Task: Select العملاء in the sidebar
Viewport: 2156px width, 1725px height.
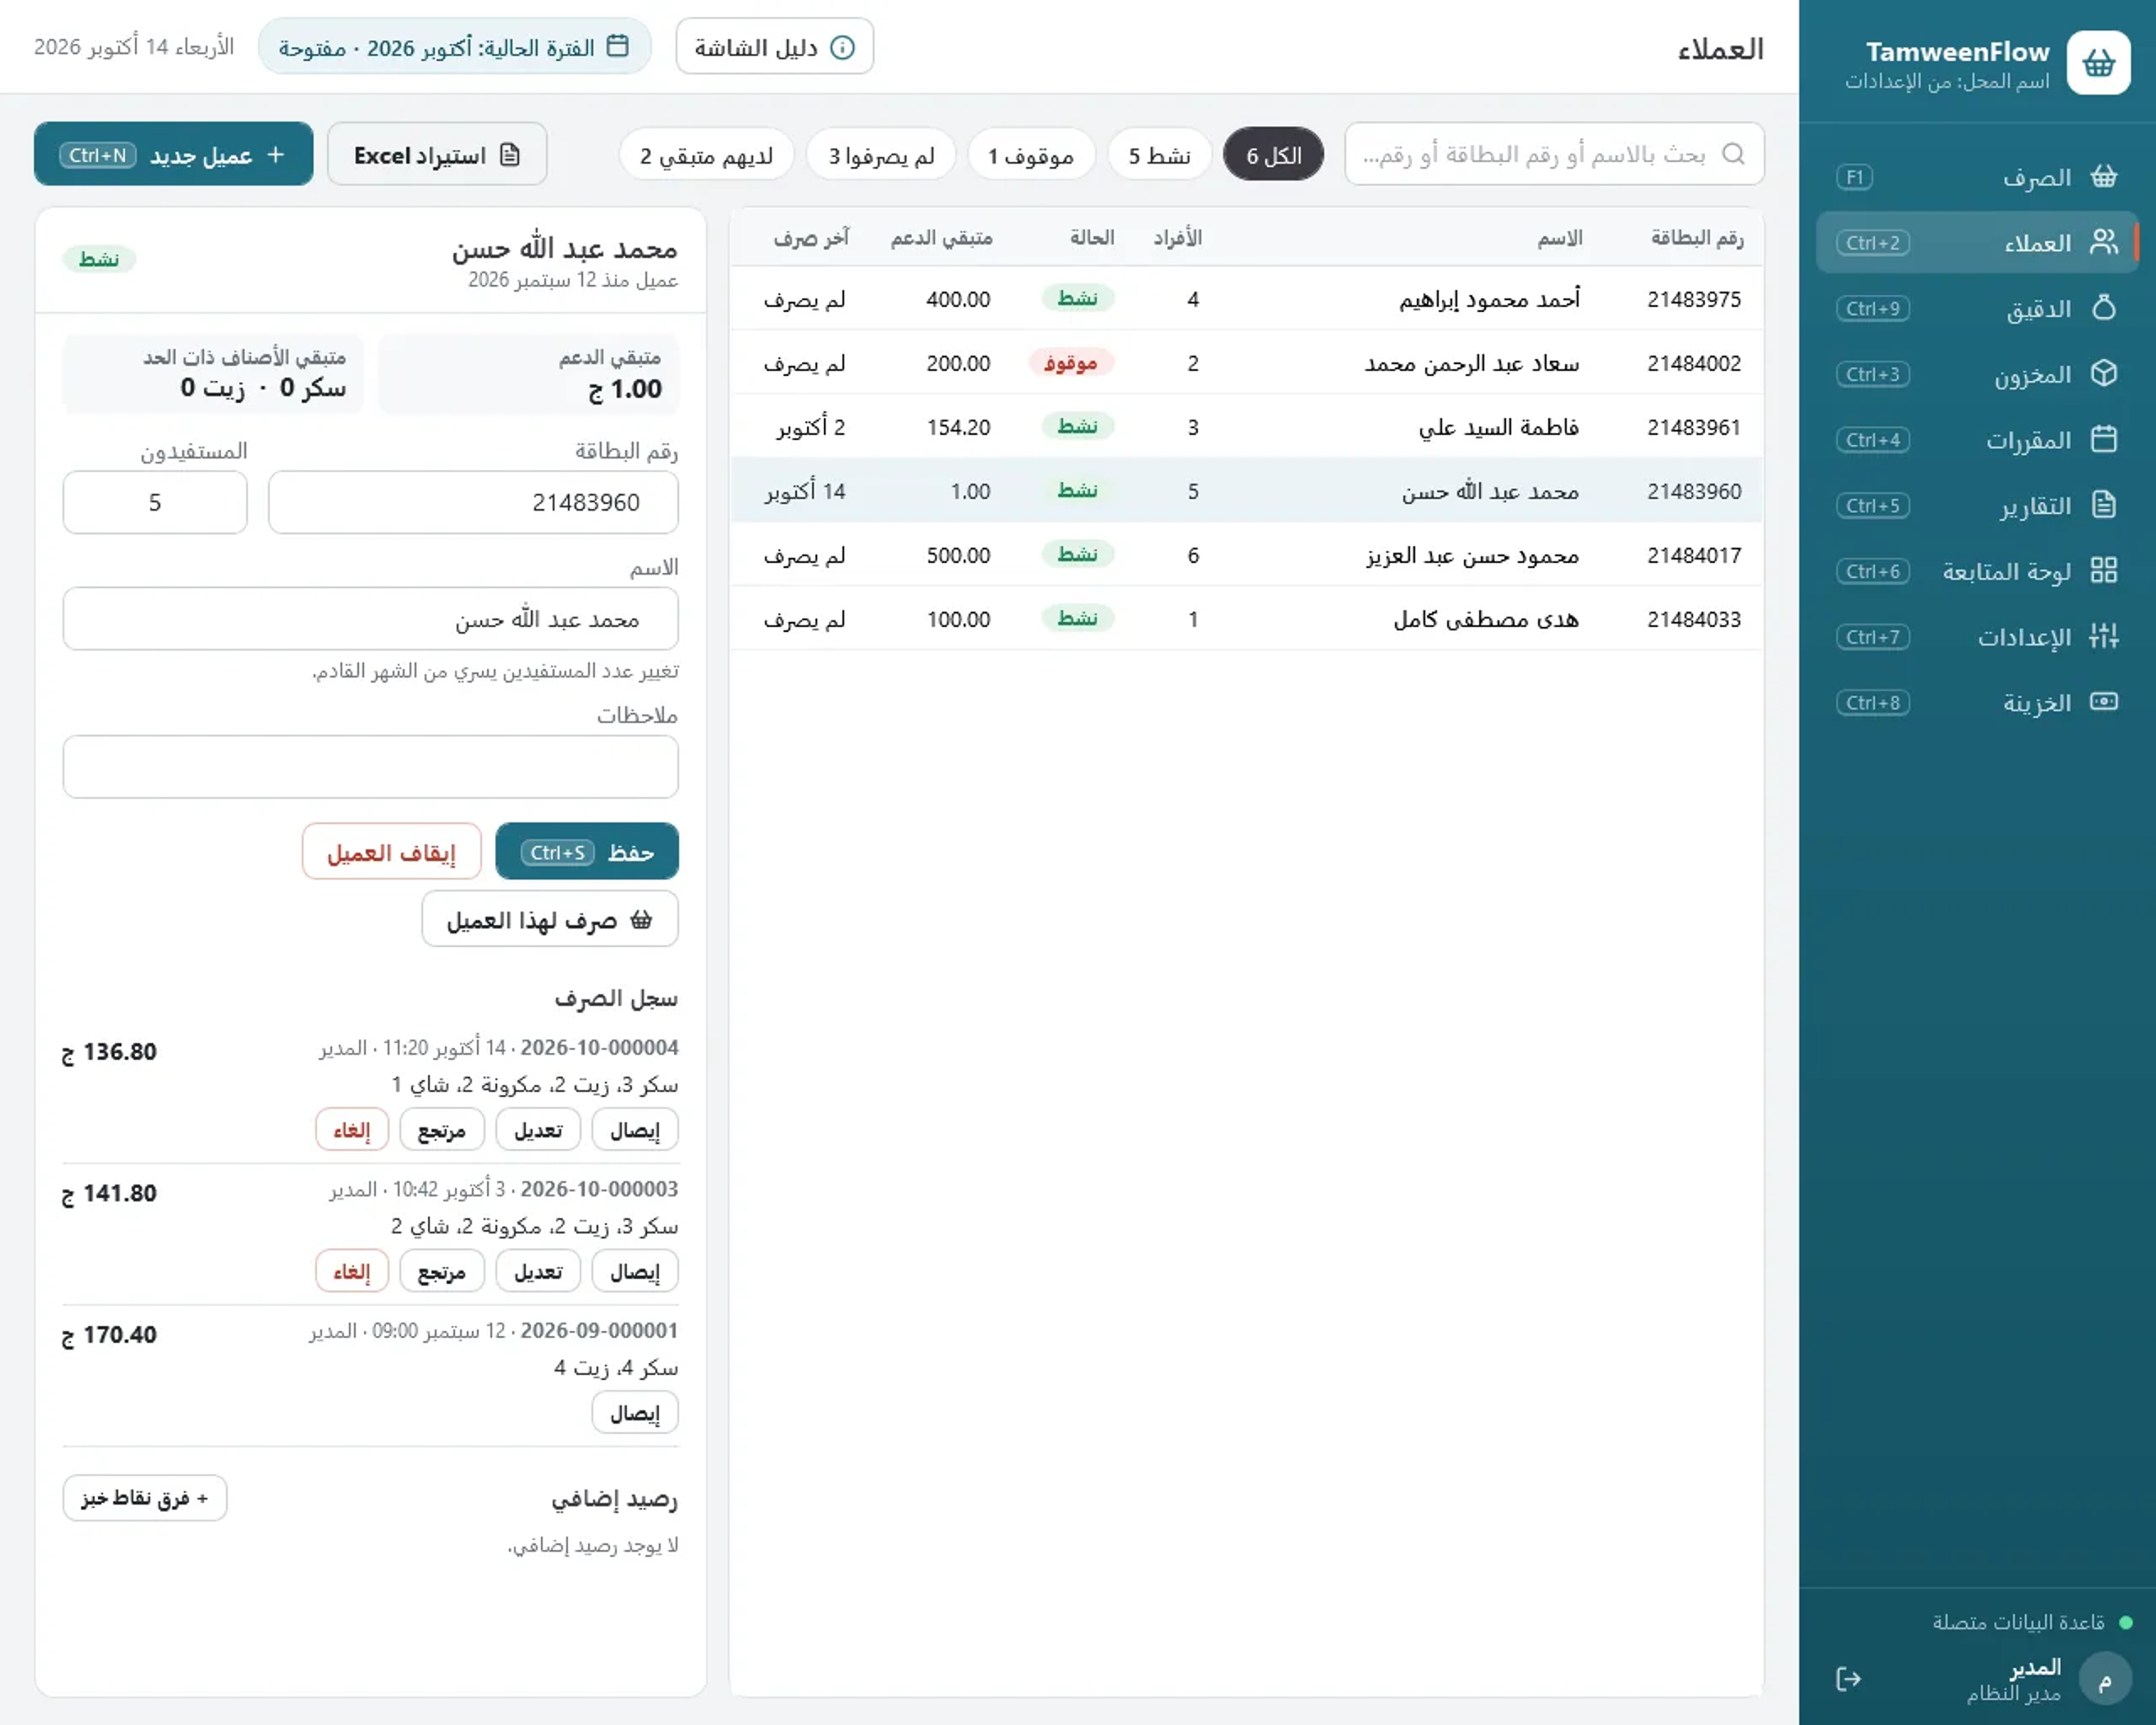Action: pyautogui.click(x=1976, y=243)
